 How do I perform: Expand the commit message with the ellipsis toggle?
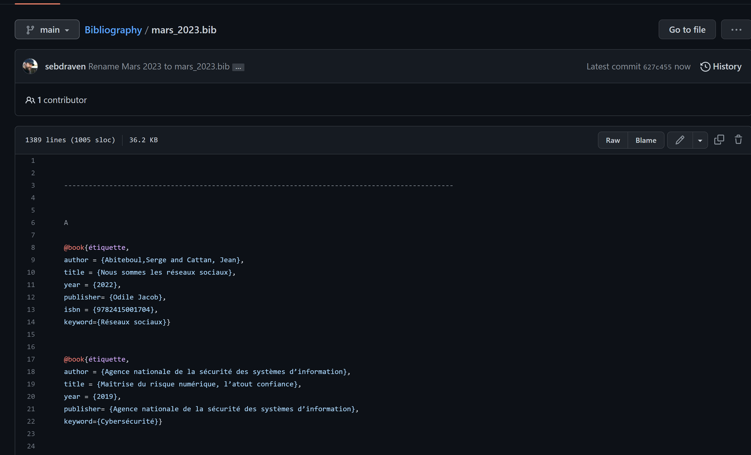[238, 67]
